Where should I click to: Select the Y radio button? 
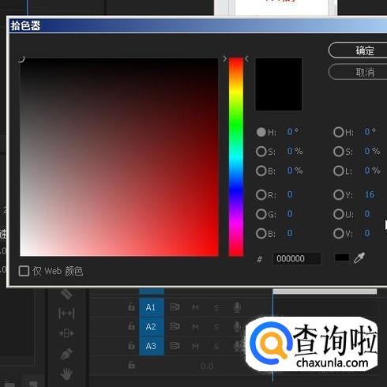[339, 195]
